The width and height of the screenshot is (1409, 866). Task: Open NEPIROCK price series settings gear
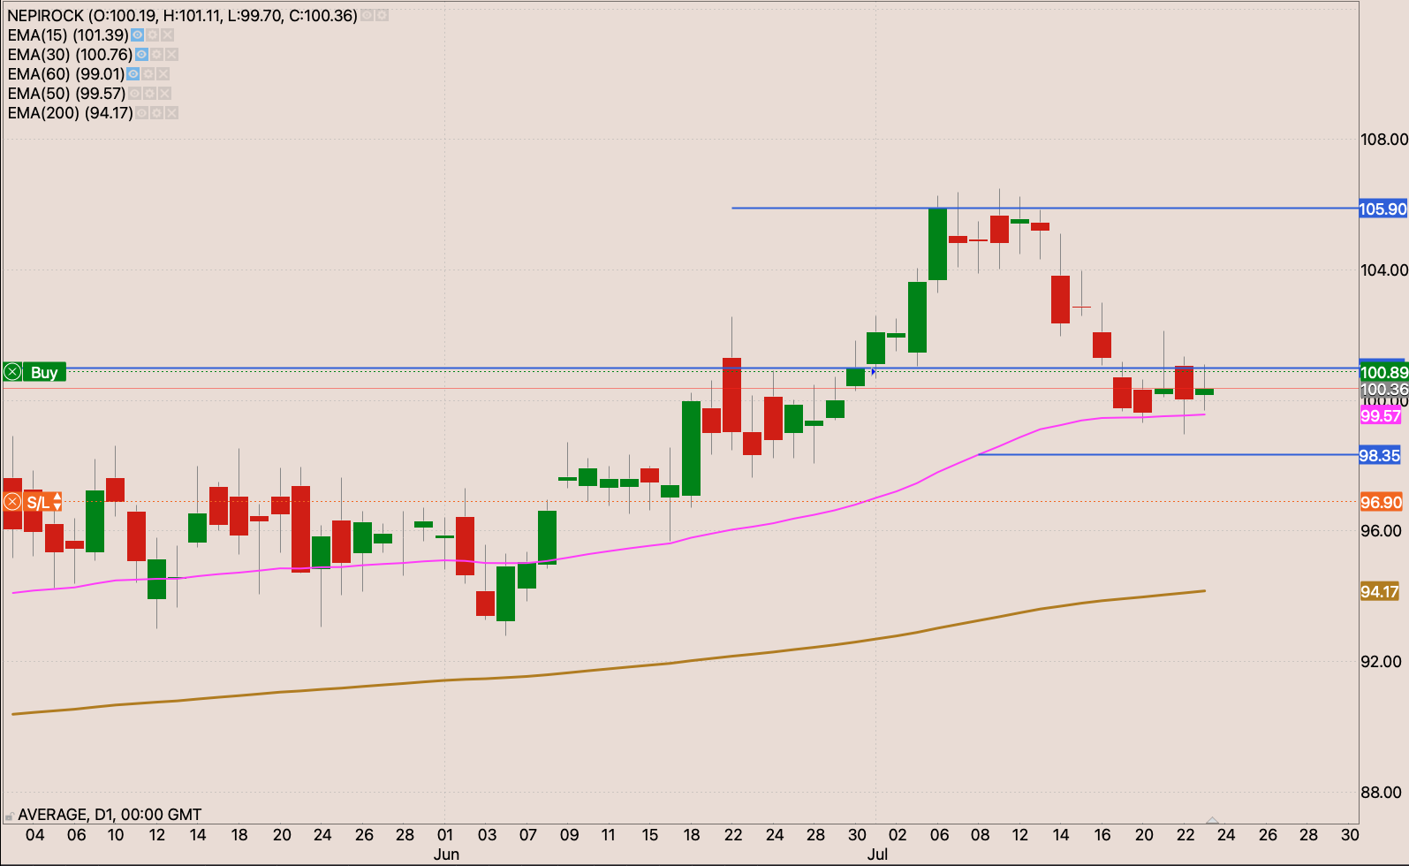point(382,16)
